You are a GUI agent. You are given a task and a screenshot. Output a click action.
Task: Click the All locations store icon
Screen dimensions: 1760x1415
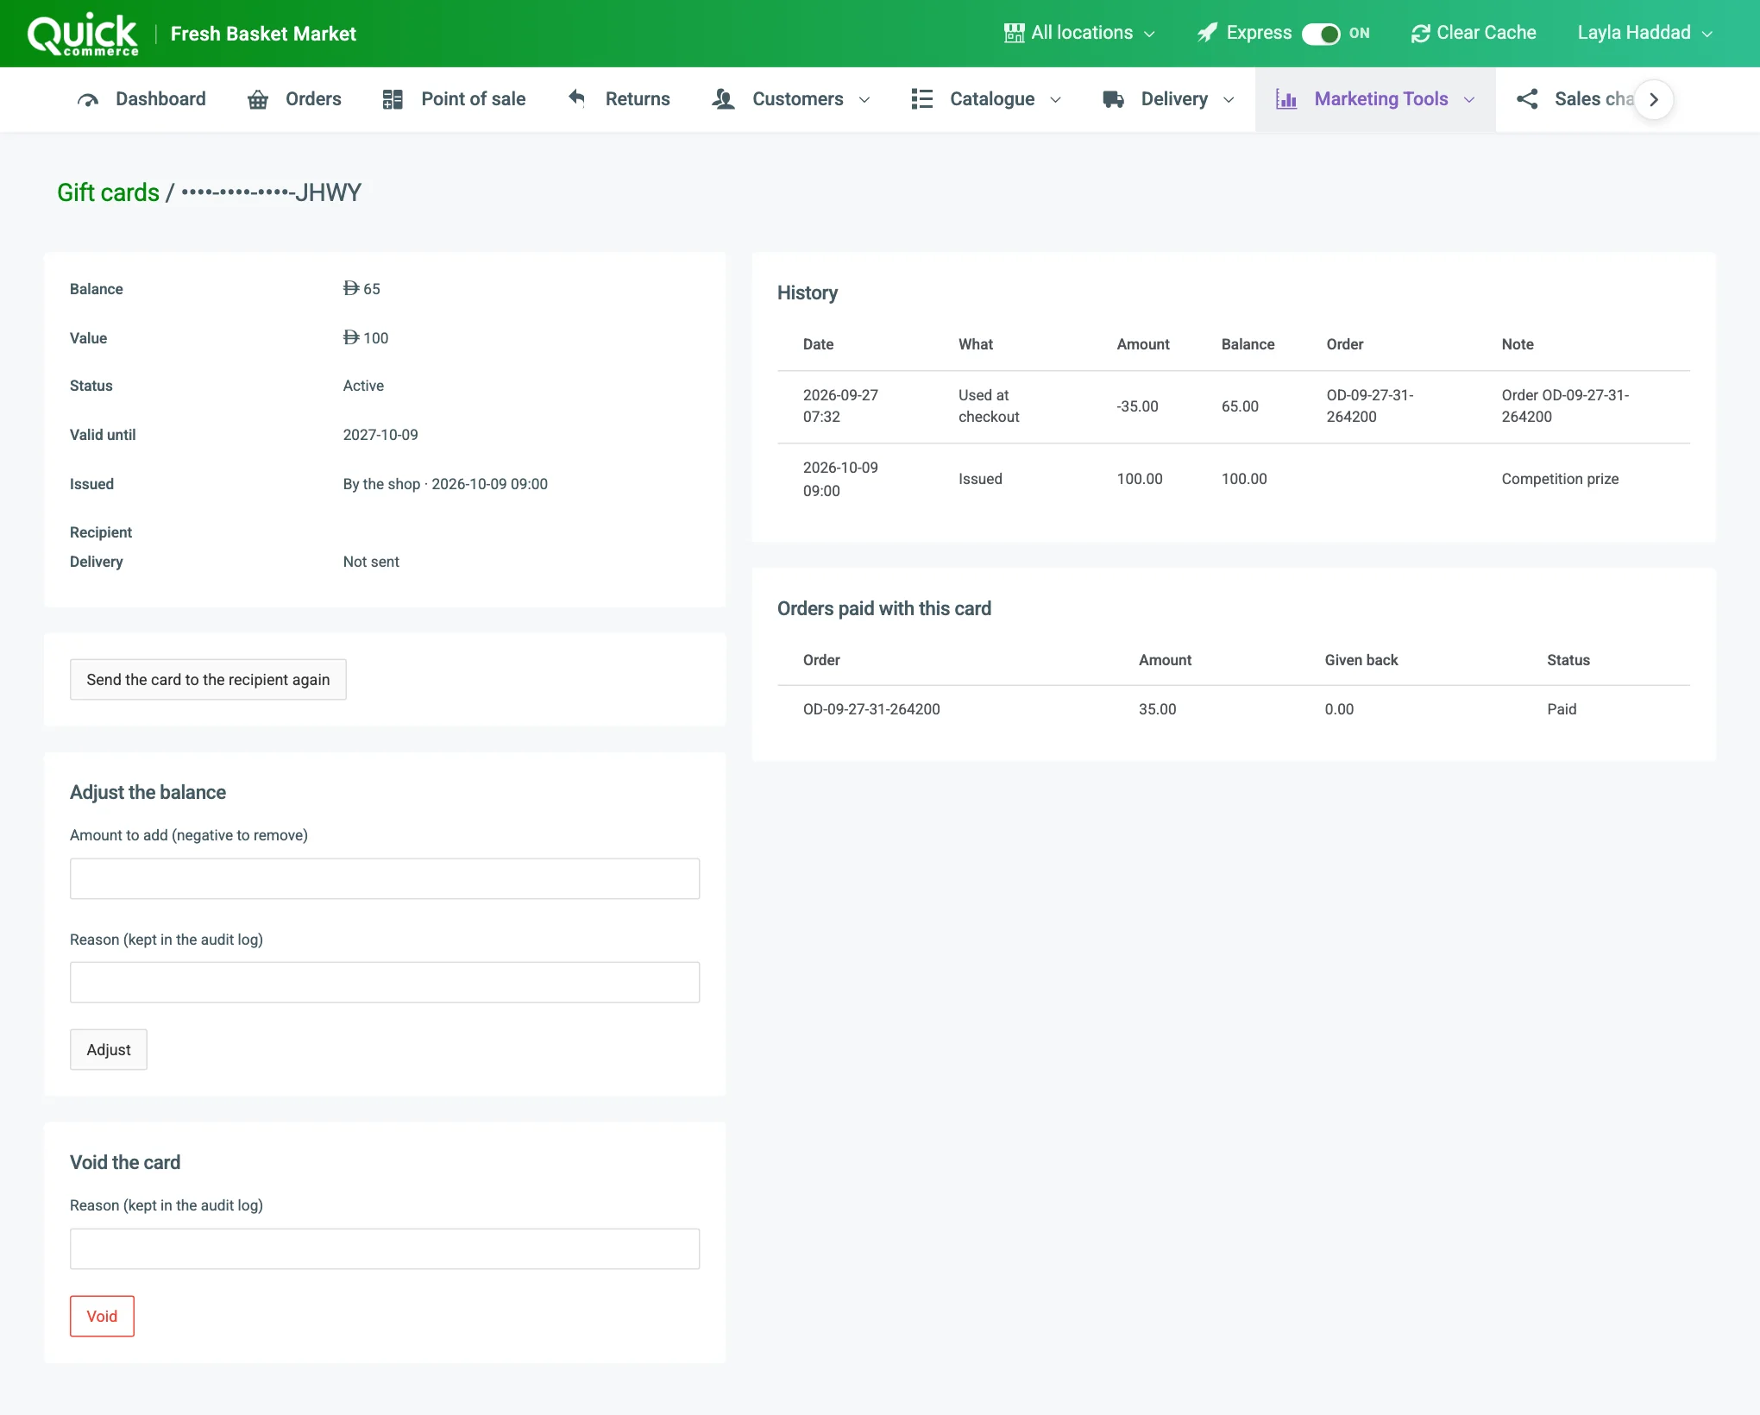click(x=1014, y=33)
